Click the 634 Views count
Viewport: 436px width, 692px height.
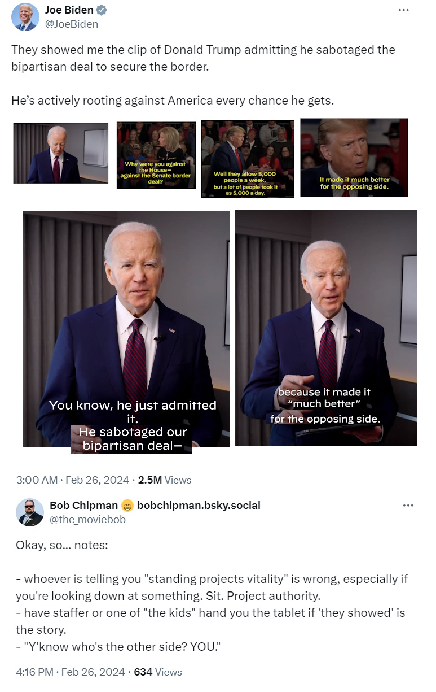158,672
